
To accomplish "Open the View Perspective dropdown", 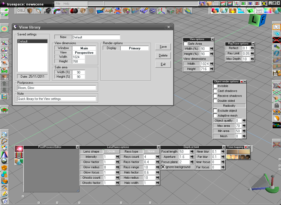I will pos(84,53).
